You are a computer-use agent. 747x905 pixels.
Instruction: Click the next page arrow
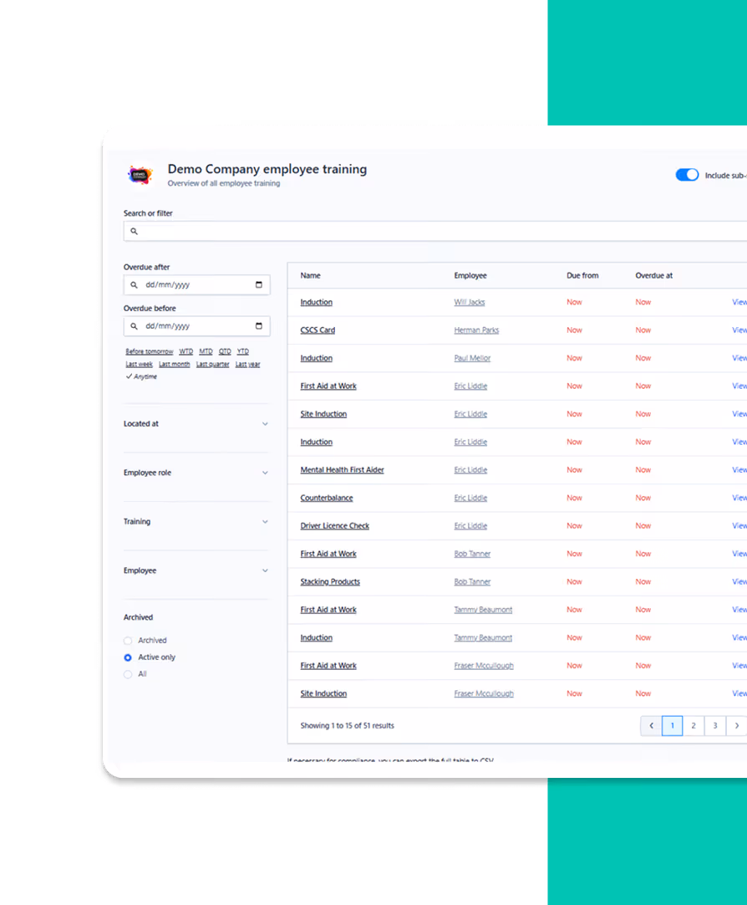coord(737,725)
